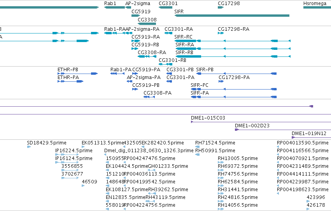Select the EN12835.5prime EST label
The width and height of the screenshot is (331, 211).
(126, 197)
